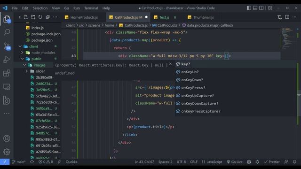Image resolution: width=301 pixels, height=169 pixels.
Task: Toggle the secondary sidebar visibility
Action: pyautogui.click(x=261, y=8)
